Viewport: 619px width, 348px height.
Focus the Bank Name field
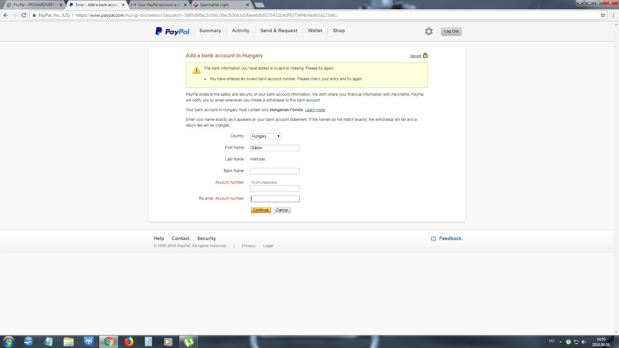[275, 171]
